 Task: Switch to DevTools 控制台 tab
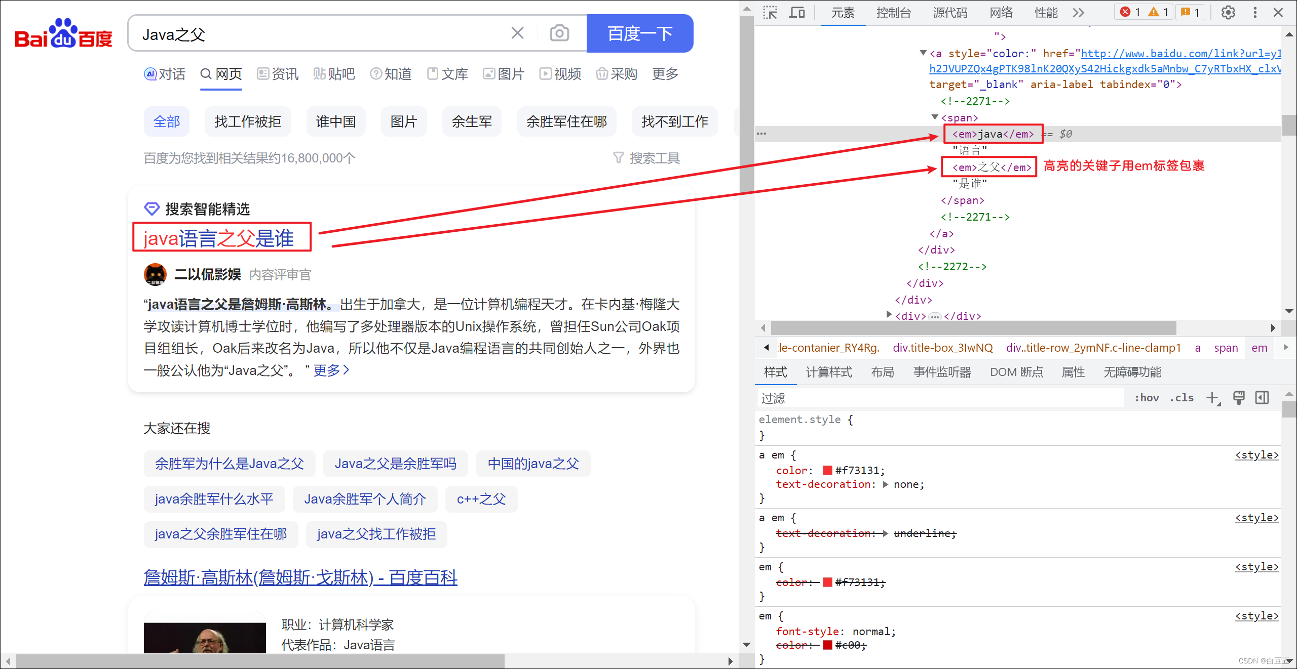pos(894,13)
